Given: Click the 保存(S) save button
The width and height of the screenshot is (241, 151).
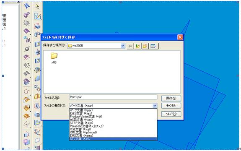Looking at the screenshot, I should click(x=171, y=99).
